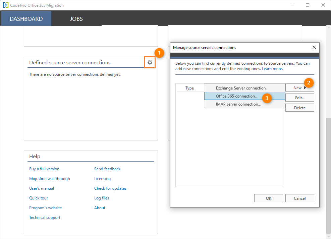Image resolution: width=331 pixels, height=239 pixels.
Task: Open Log files link
Action: [x=102, y=198]
